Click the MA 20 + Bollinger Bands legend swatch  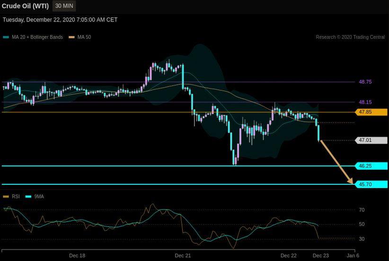point(6,37)
